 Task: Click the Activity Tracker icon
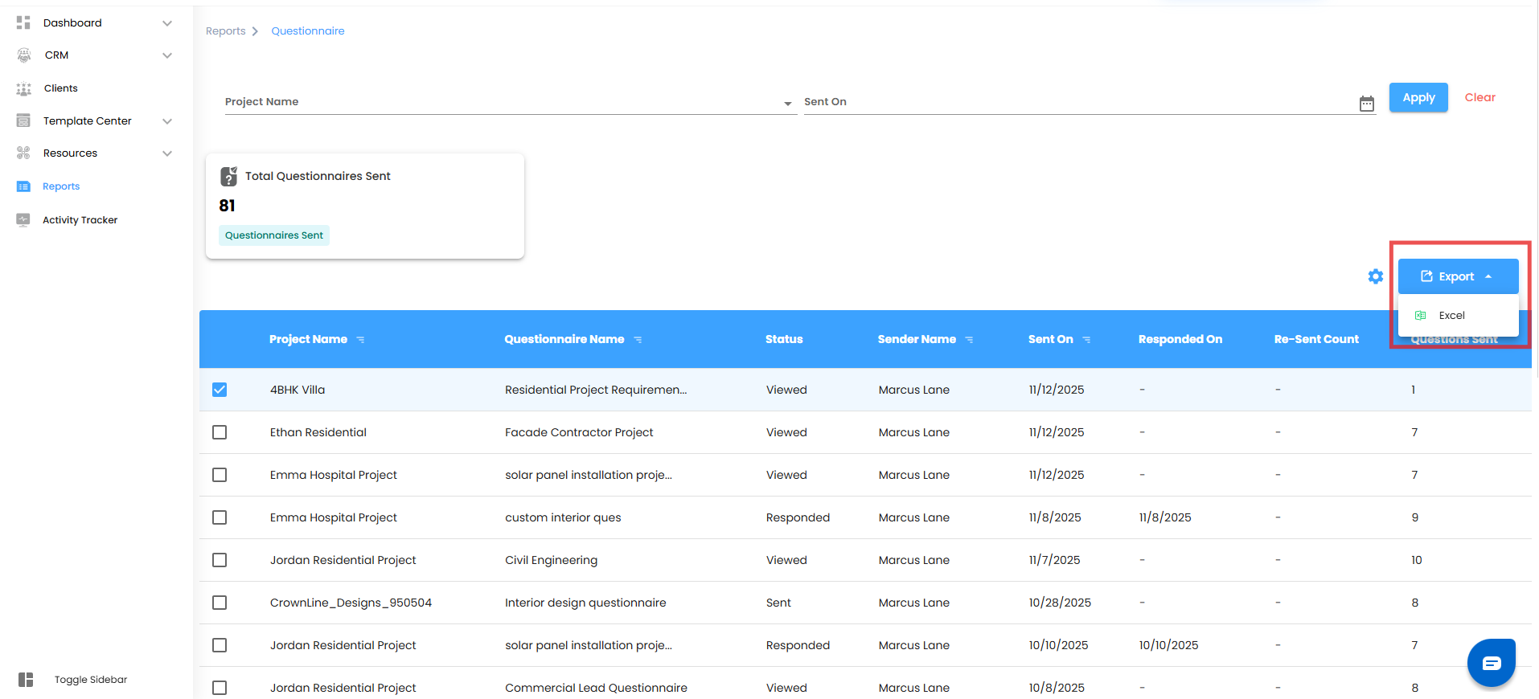click(23, 219)
